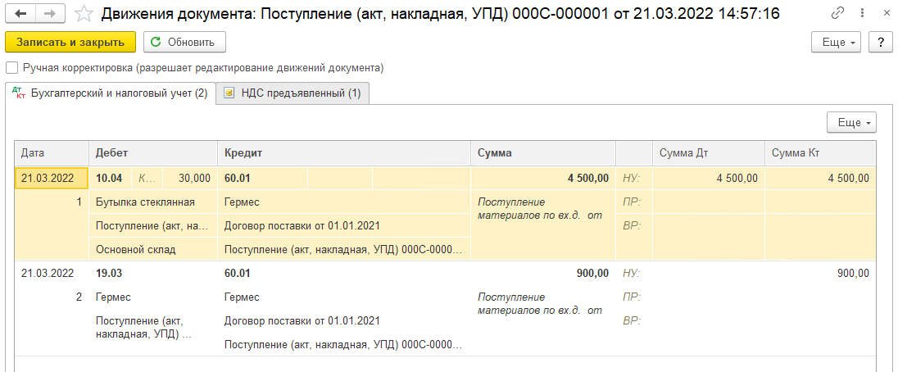Open the three-dot window menu
The width and height of the screenshot is (898, 372).
click(x=863, y=12)
